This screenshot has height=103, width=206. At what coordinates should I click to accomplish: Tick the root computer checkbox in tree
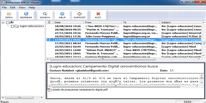pyautogui.click(x=8, y=23)
